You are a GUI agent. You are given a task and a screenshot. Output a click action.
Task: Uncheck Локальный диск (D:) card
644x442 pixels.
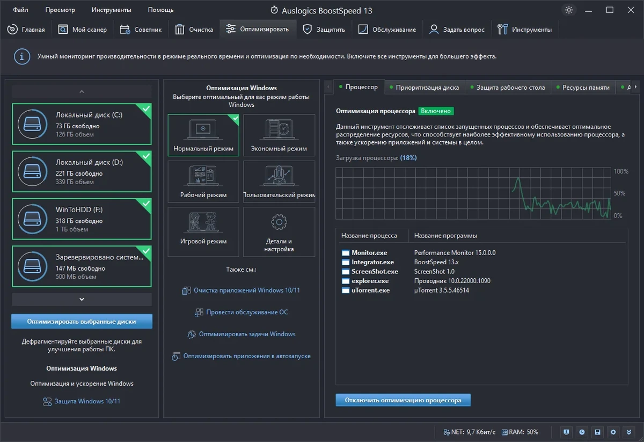(x=82, y=171)
